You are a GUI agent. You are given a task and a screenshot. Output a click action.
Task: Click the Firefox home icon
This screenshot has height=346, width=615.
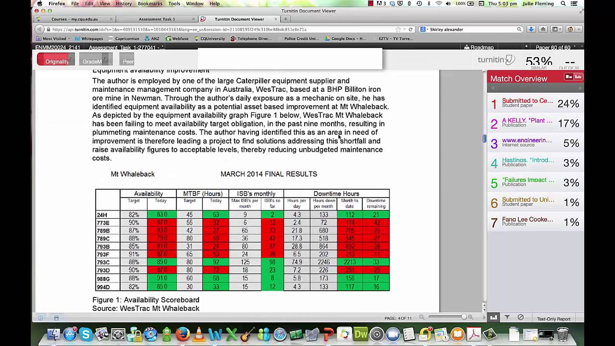[x=543, y=29]
